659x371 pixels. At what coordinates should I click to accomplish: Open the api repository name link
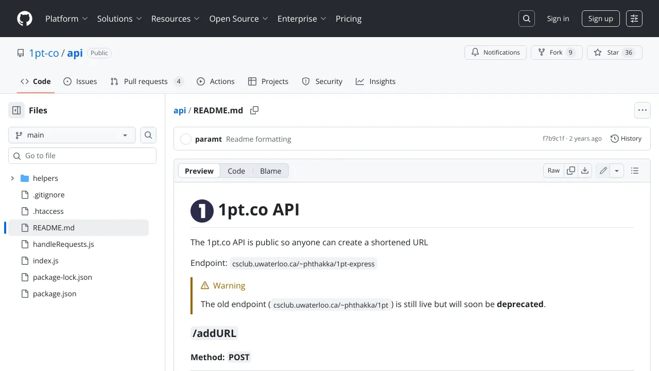(75, 53)
